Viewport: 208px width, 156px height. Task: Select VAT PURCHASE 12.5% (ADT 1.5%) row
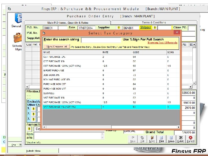pyautogui.click(x=111, y=102)
